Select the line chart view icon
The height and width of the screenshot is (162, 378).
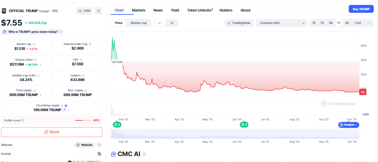(x=159, y=23)
